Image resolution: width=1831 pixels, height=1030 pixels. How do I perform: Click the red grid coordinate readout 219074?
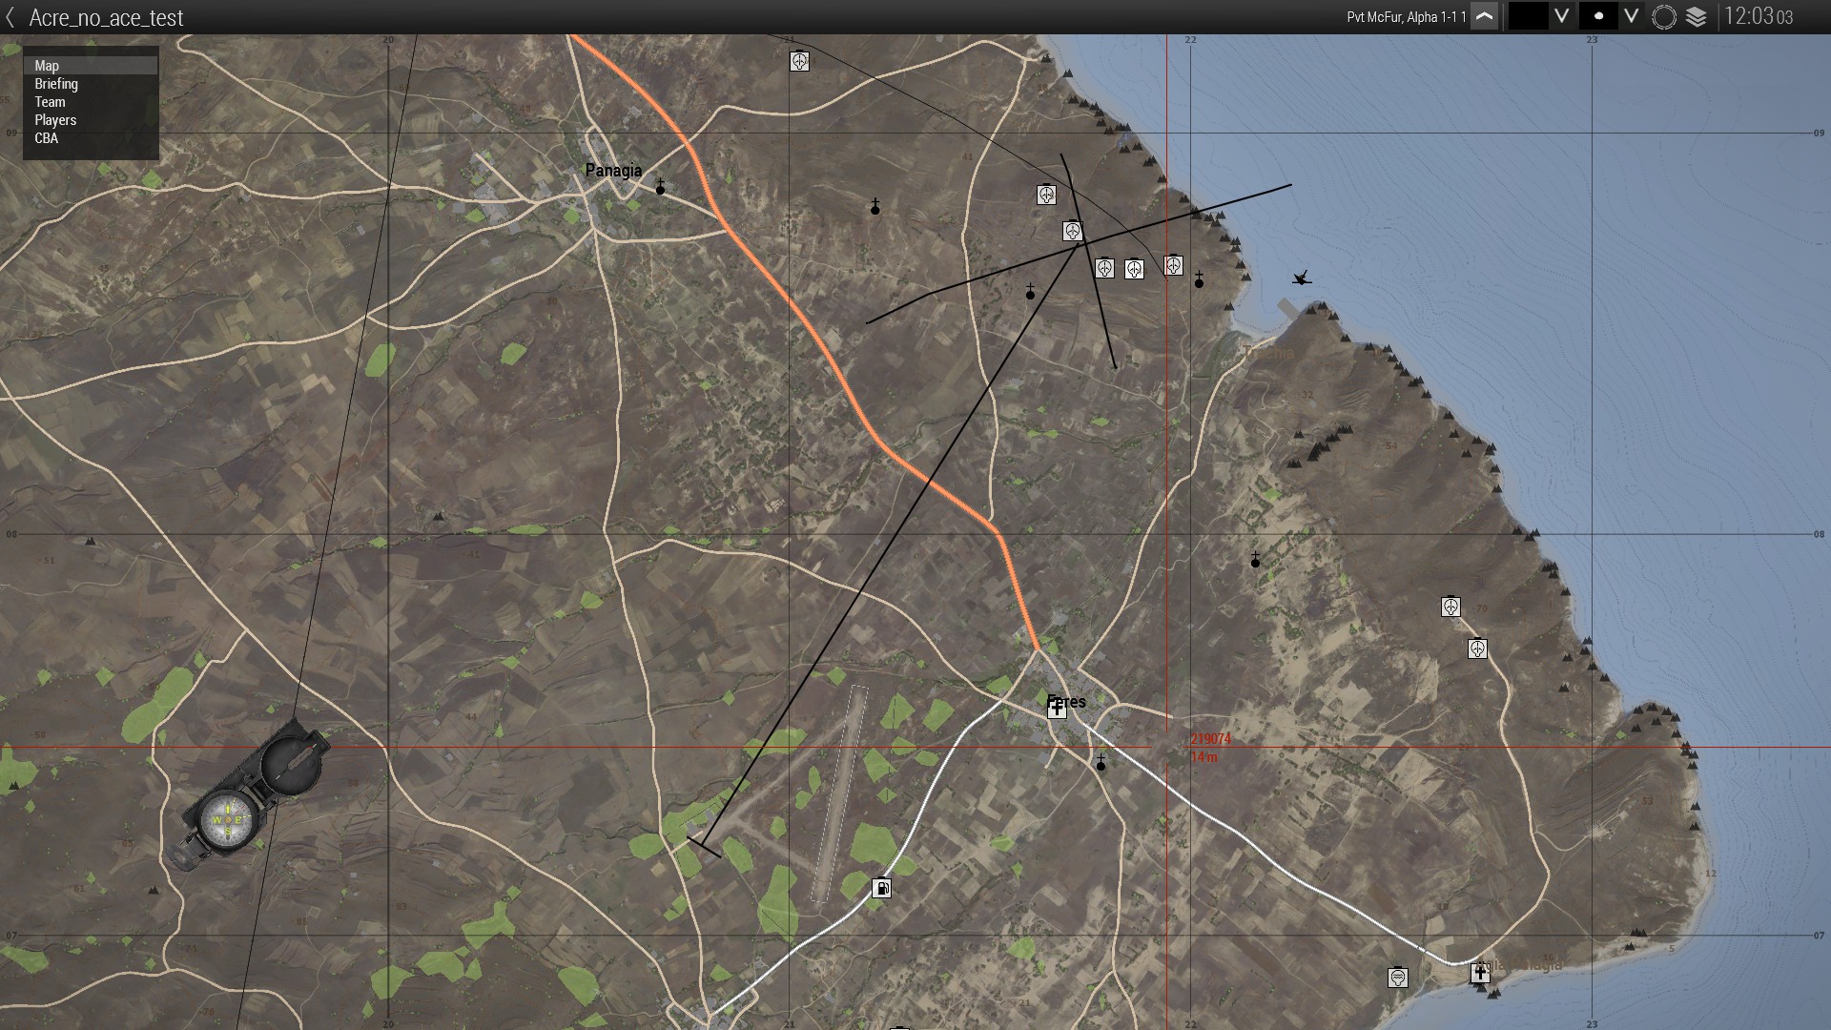1211,738
